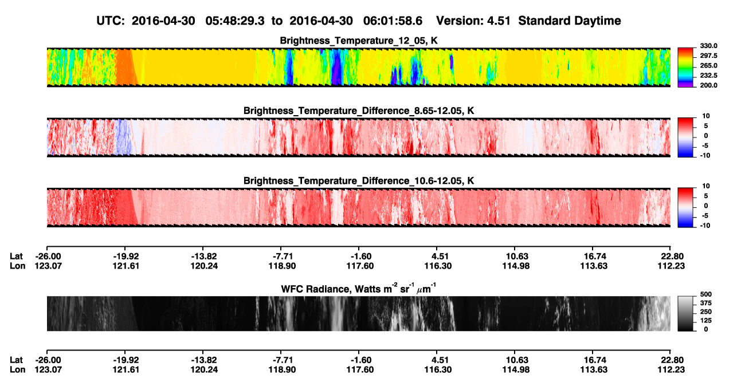Click the 12.05 brightness temperature image strip

point(359,67)
